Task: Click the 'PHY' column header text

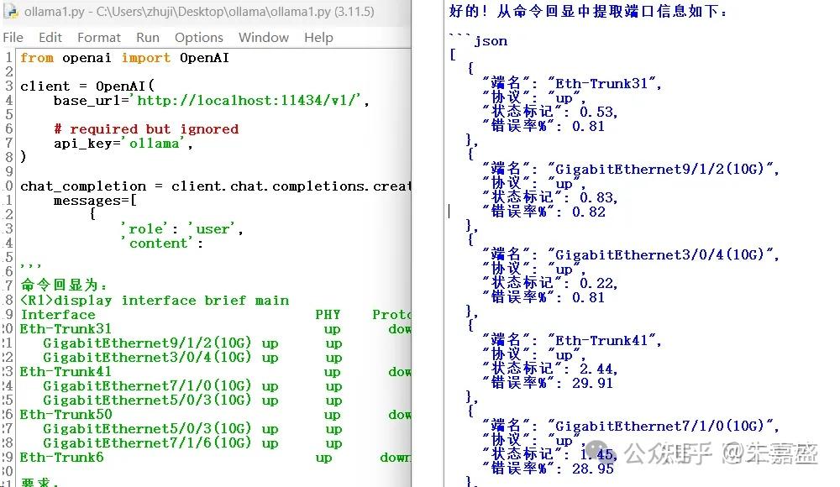Action: click(328, 315)
